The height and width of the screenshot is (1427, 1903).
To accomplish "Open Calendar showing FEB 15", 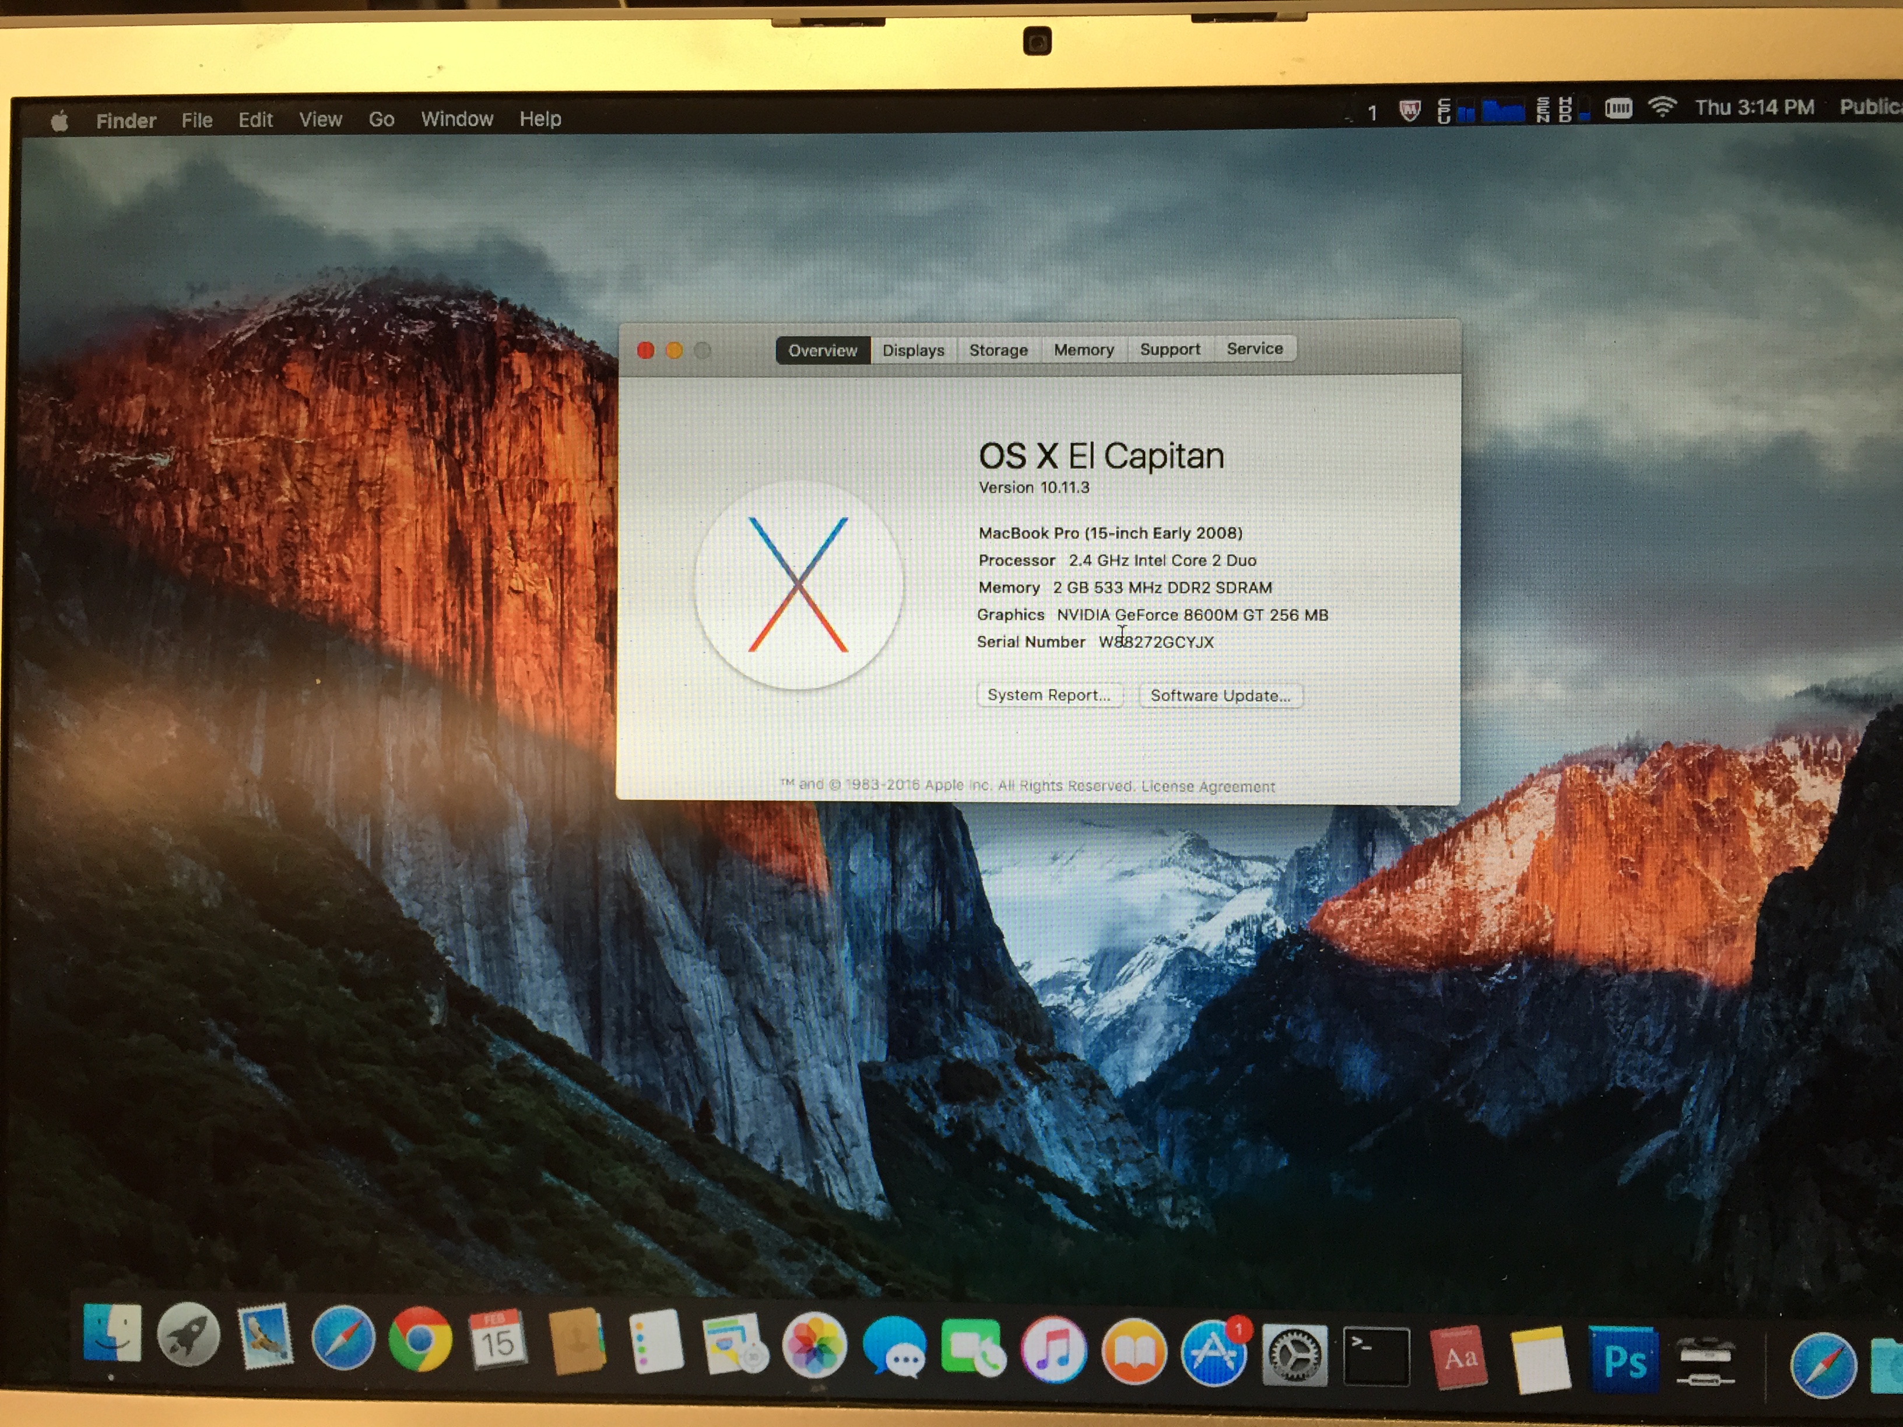I will tap(497, 1340).
